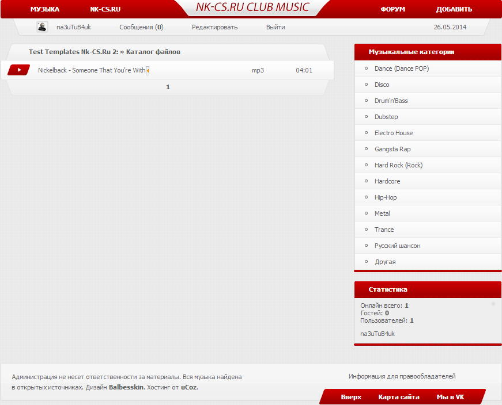This screenshot has height=405, width=502.
Task: Open the Electro House category
Action: [x=394, y=133]
